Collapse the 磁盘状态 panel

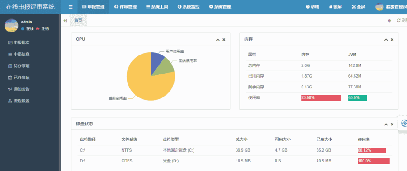(386, 125)
